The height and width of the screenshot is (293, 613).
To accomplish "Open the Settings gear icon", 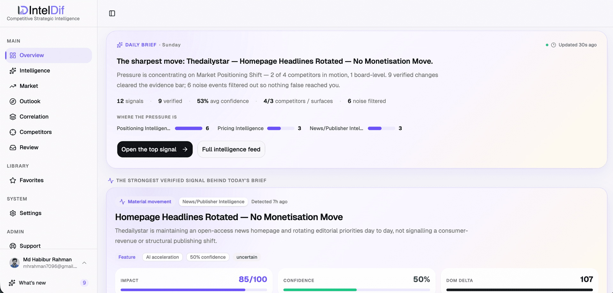I will [x=13, y=213].
